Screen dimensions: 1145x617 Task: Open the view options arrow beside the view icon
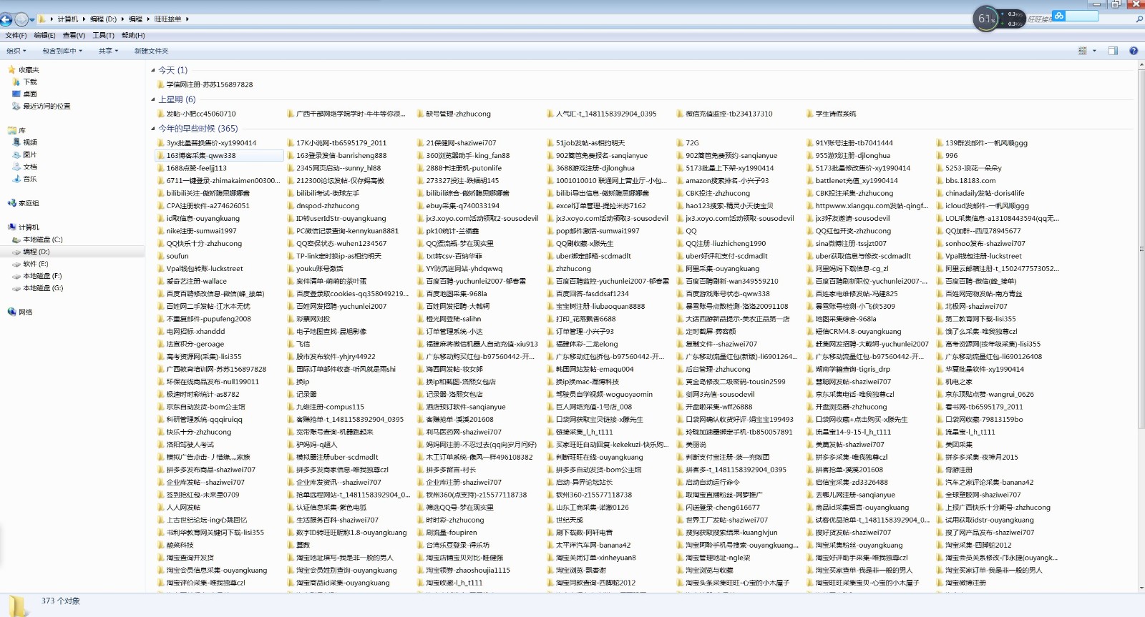(x=1093, y=51)
